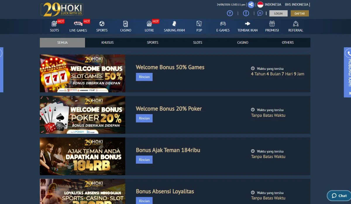Select the BHS INDONESIA language option
Screen dimensions: 351x204
pos(297,5)
